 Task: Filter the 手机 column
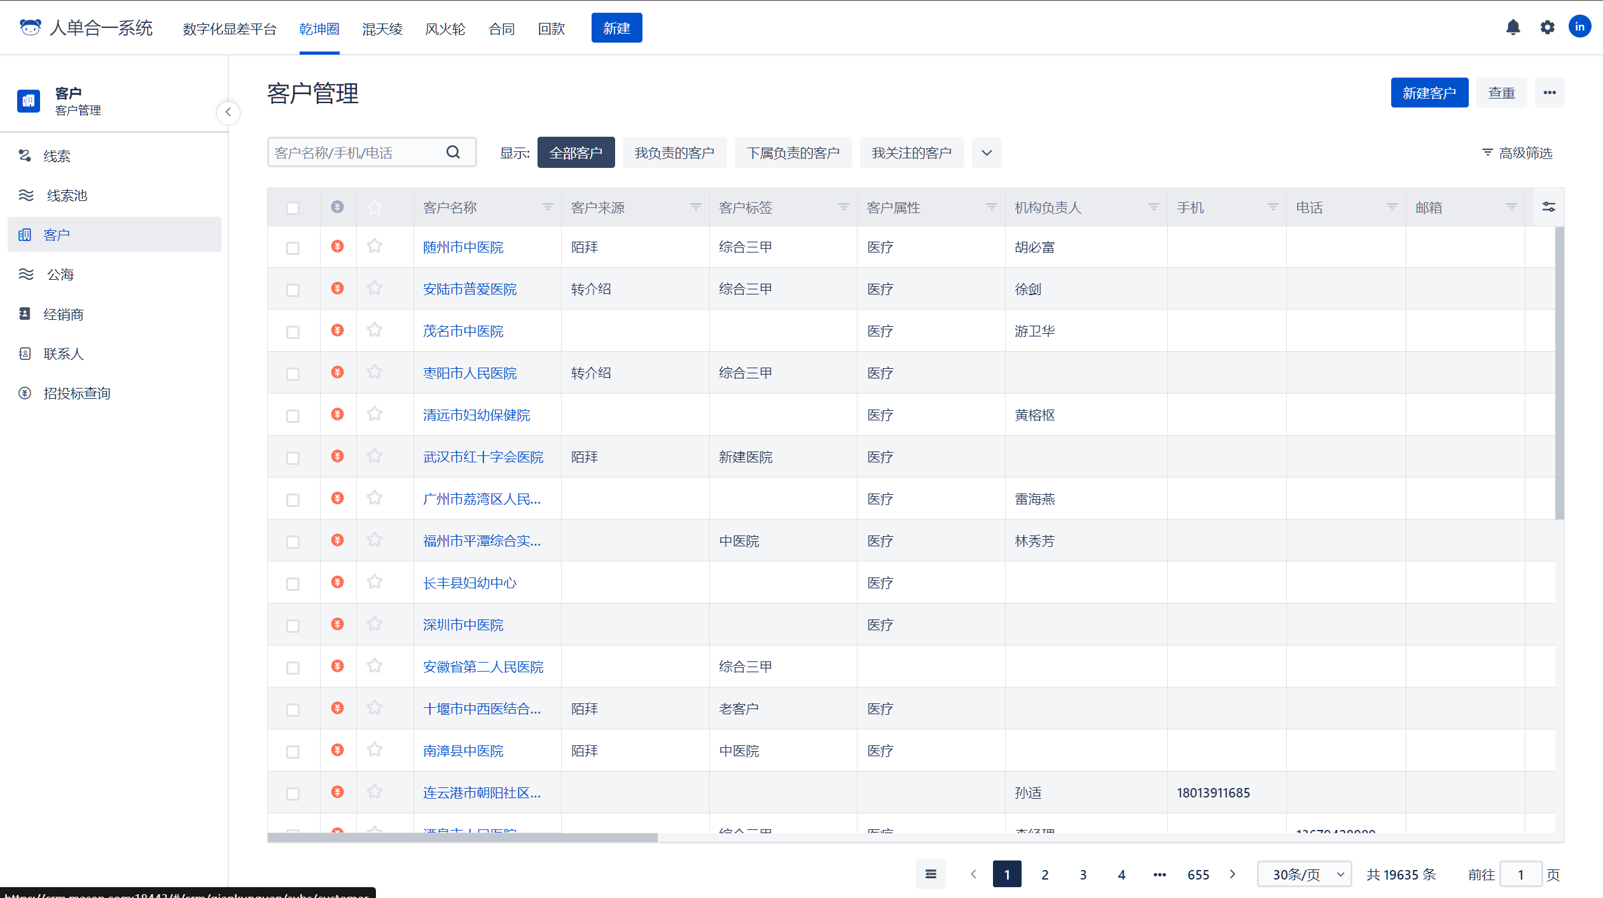pos(1273,207)
